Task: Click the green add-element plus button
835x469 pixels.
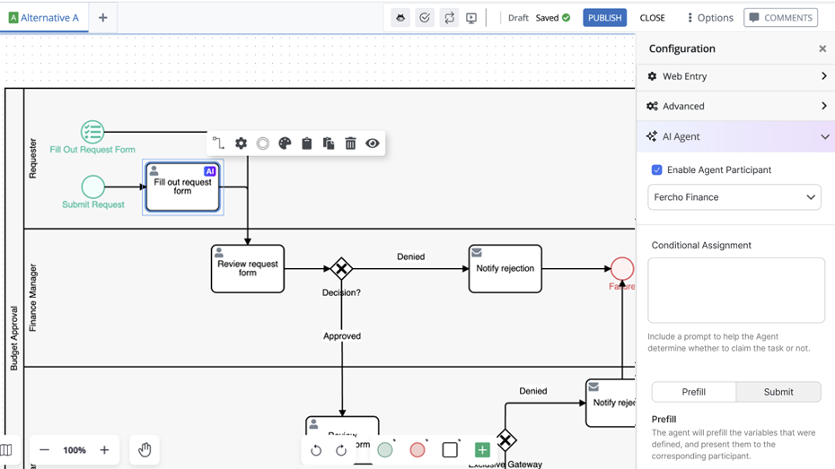Action: [482, 450]
